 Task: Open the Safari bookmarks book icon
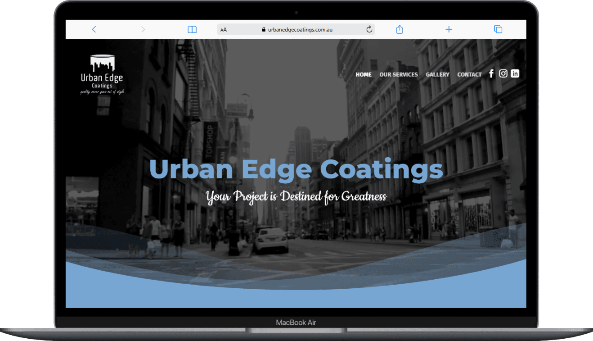tap(192, 29)
